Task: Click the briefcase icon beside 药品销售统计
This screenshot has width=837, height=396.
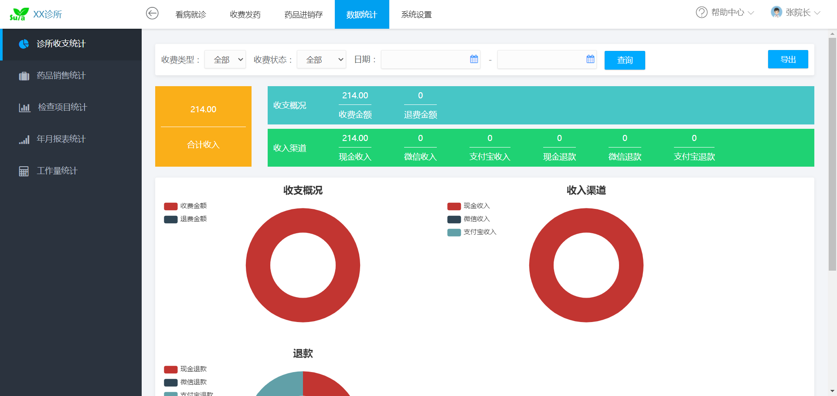Action: [x=24, y=76]
